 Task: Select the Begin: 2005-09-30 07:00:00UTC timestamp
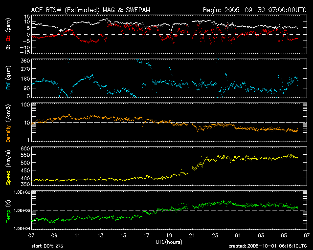click(x=255, y=10)
